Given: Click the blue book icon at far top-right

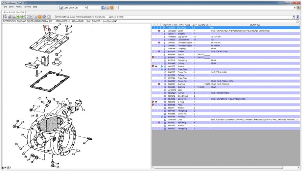Looking at the screenshot, I should tap(298, 16).
